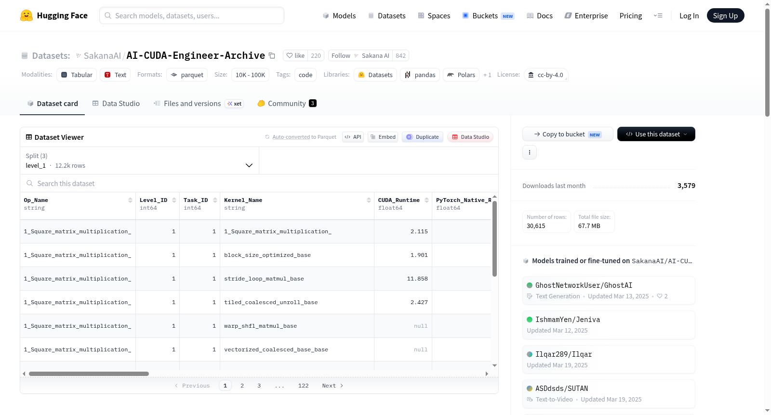Open the cc-by-4.0 license tag
Screen dimensions: 771x415
pyautogui.click(x=546, y=75)
